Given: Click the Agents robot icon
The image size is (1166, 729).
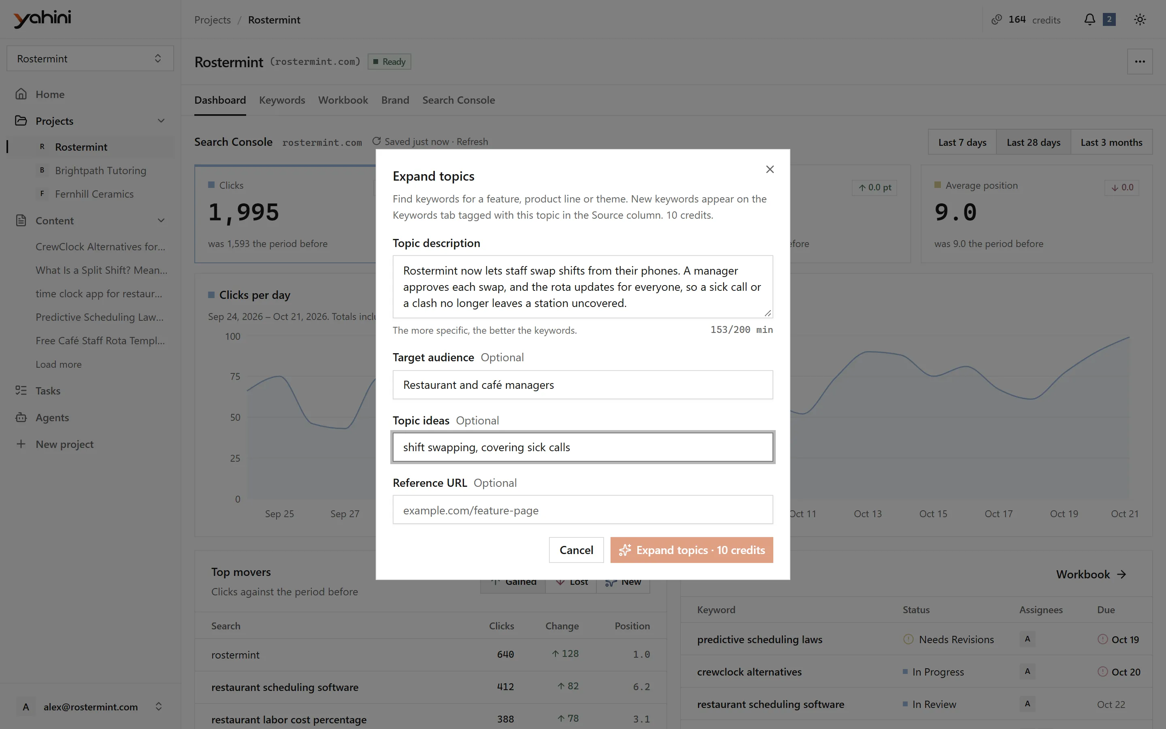Looking at the screenshot, I should [x=21, y=417].
